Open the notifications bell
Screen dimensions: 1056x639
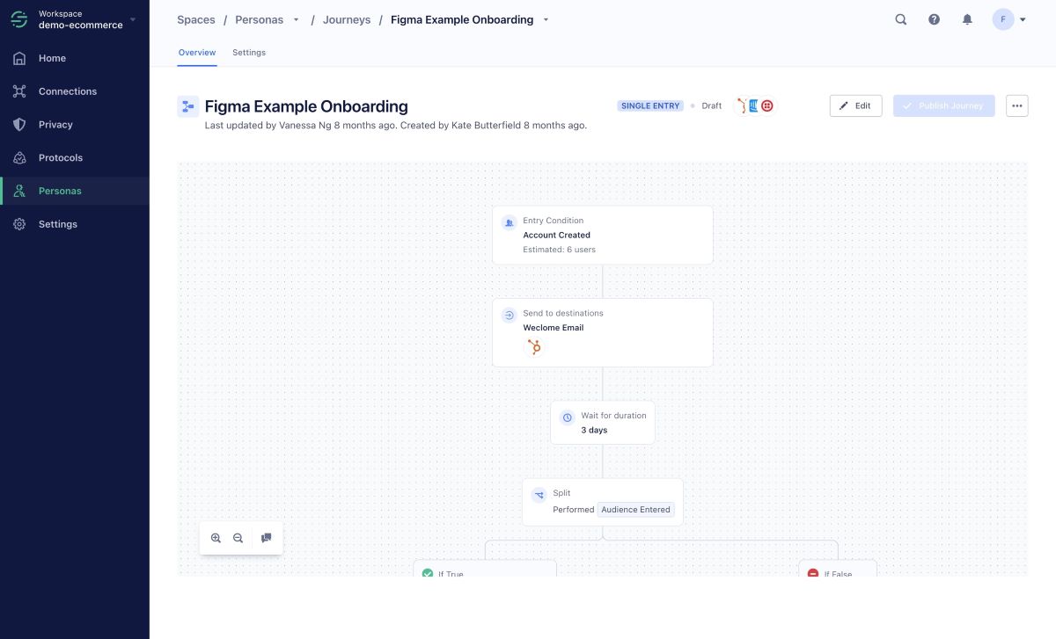[x=967, y=19]
